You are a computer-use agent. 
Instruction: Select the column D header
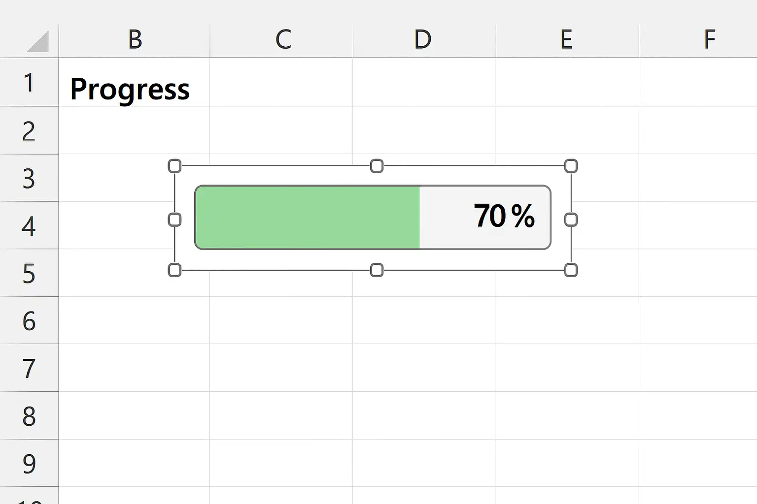[424, 40]
